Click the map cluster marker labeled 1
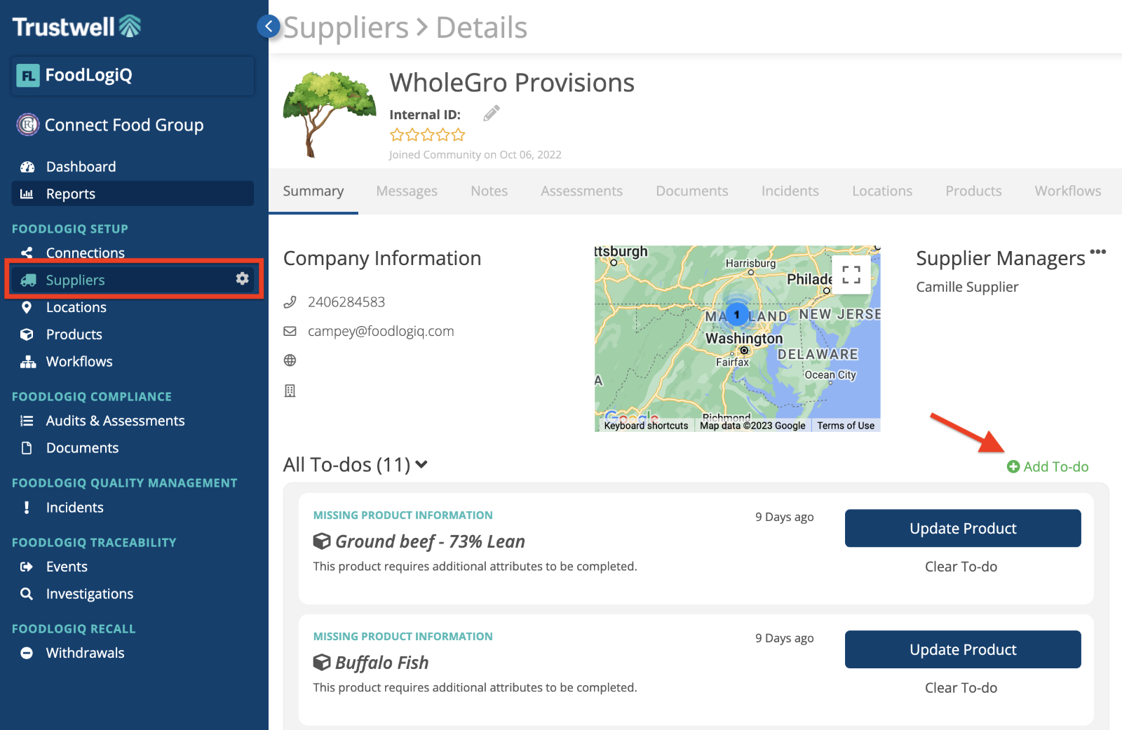 pos(736,314)
